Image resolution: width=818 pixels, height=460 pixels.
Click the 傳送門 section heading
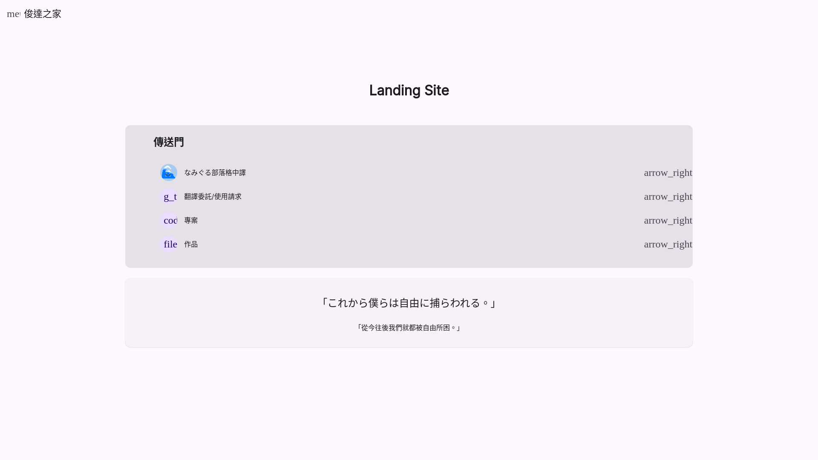169,142
